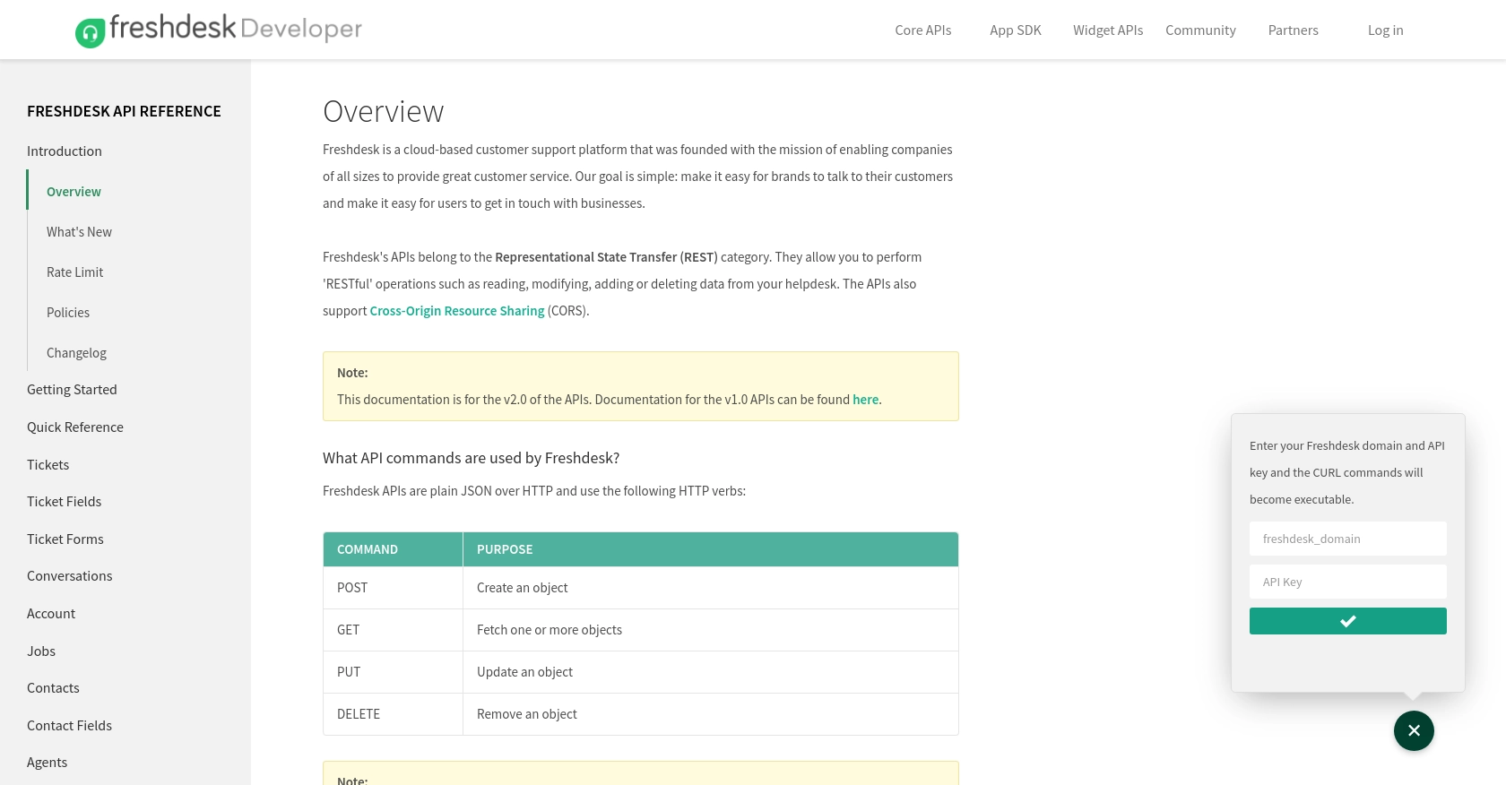Focus the API Key input field
The width and height of the screenshot is (1506, 785).
1347,582
